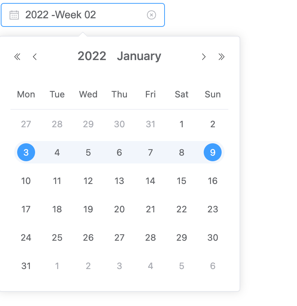
Task: Open the year selector labeled 2022
Action: coord(92,56)
